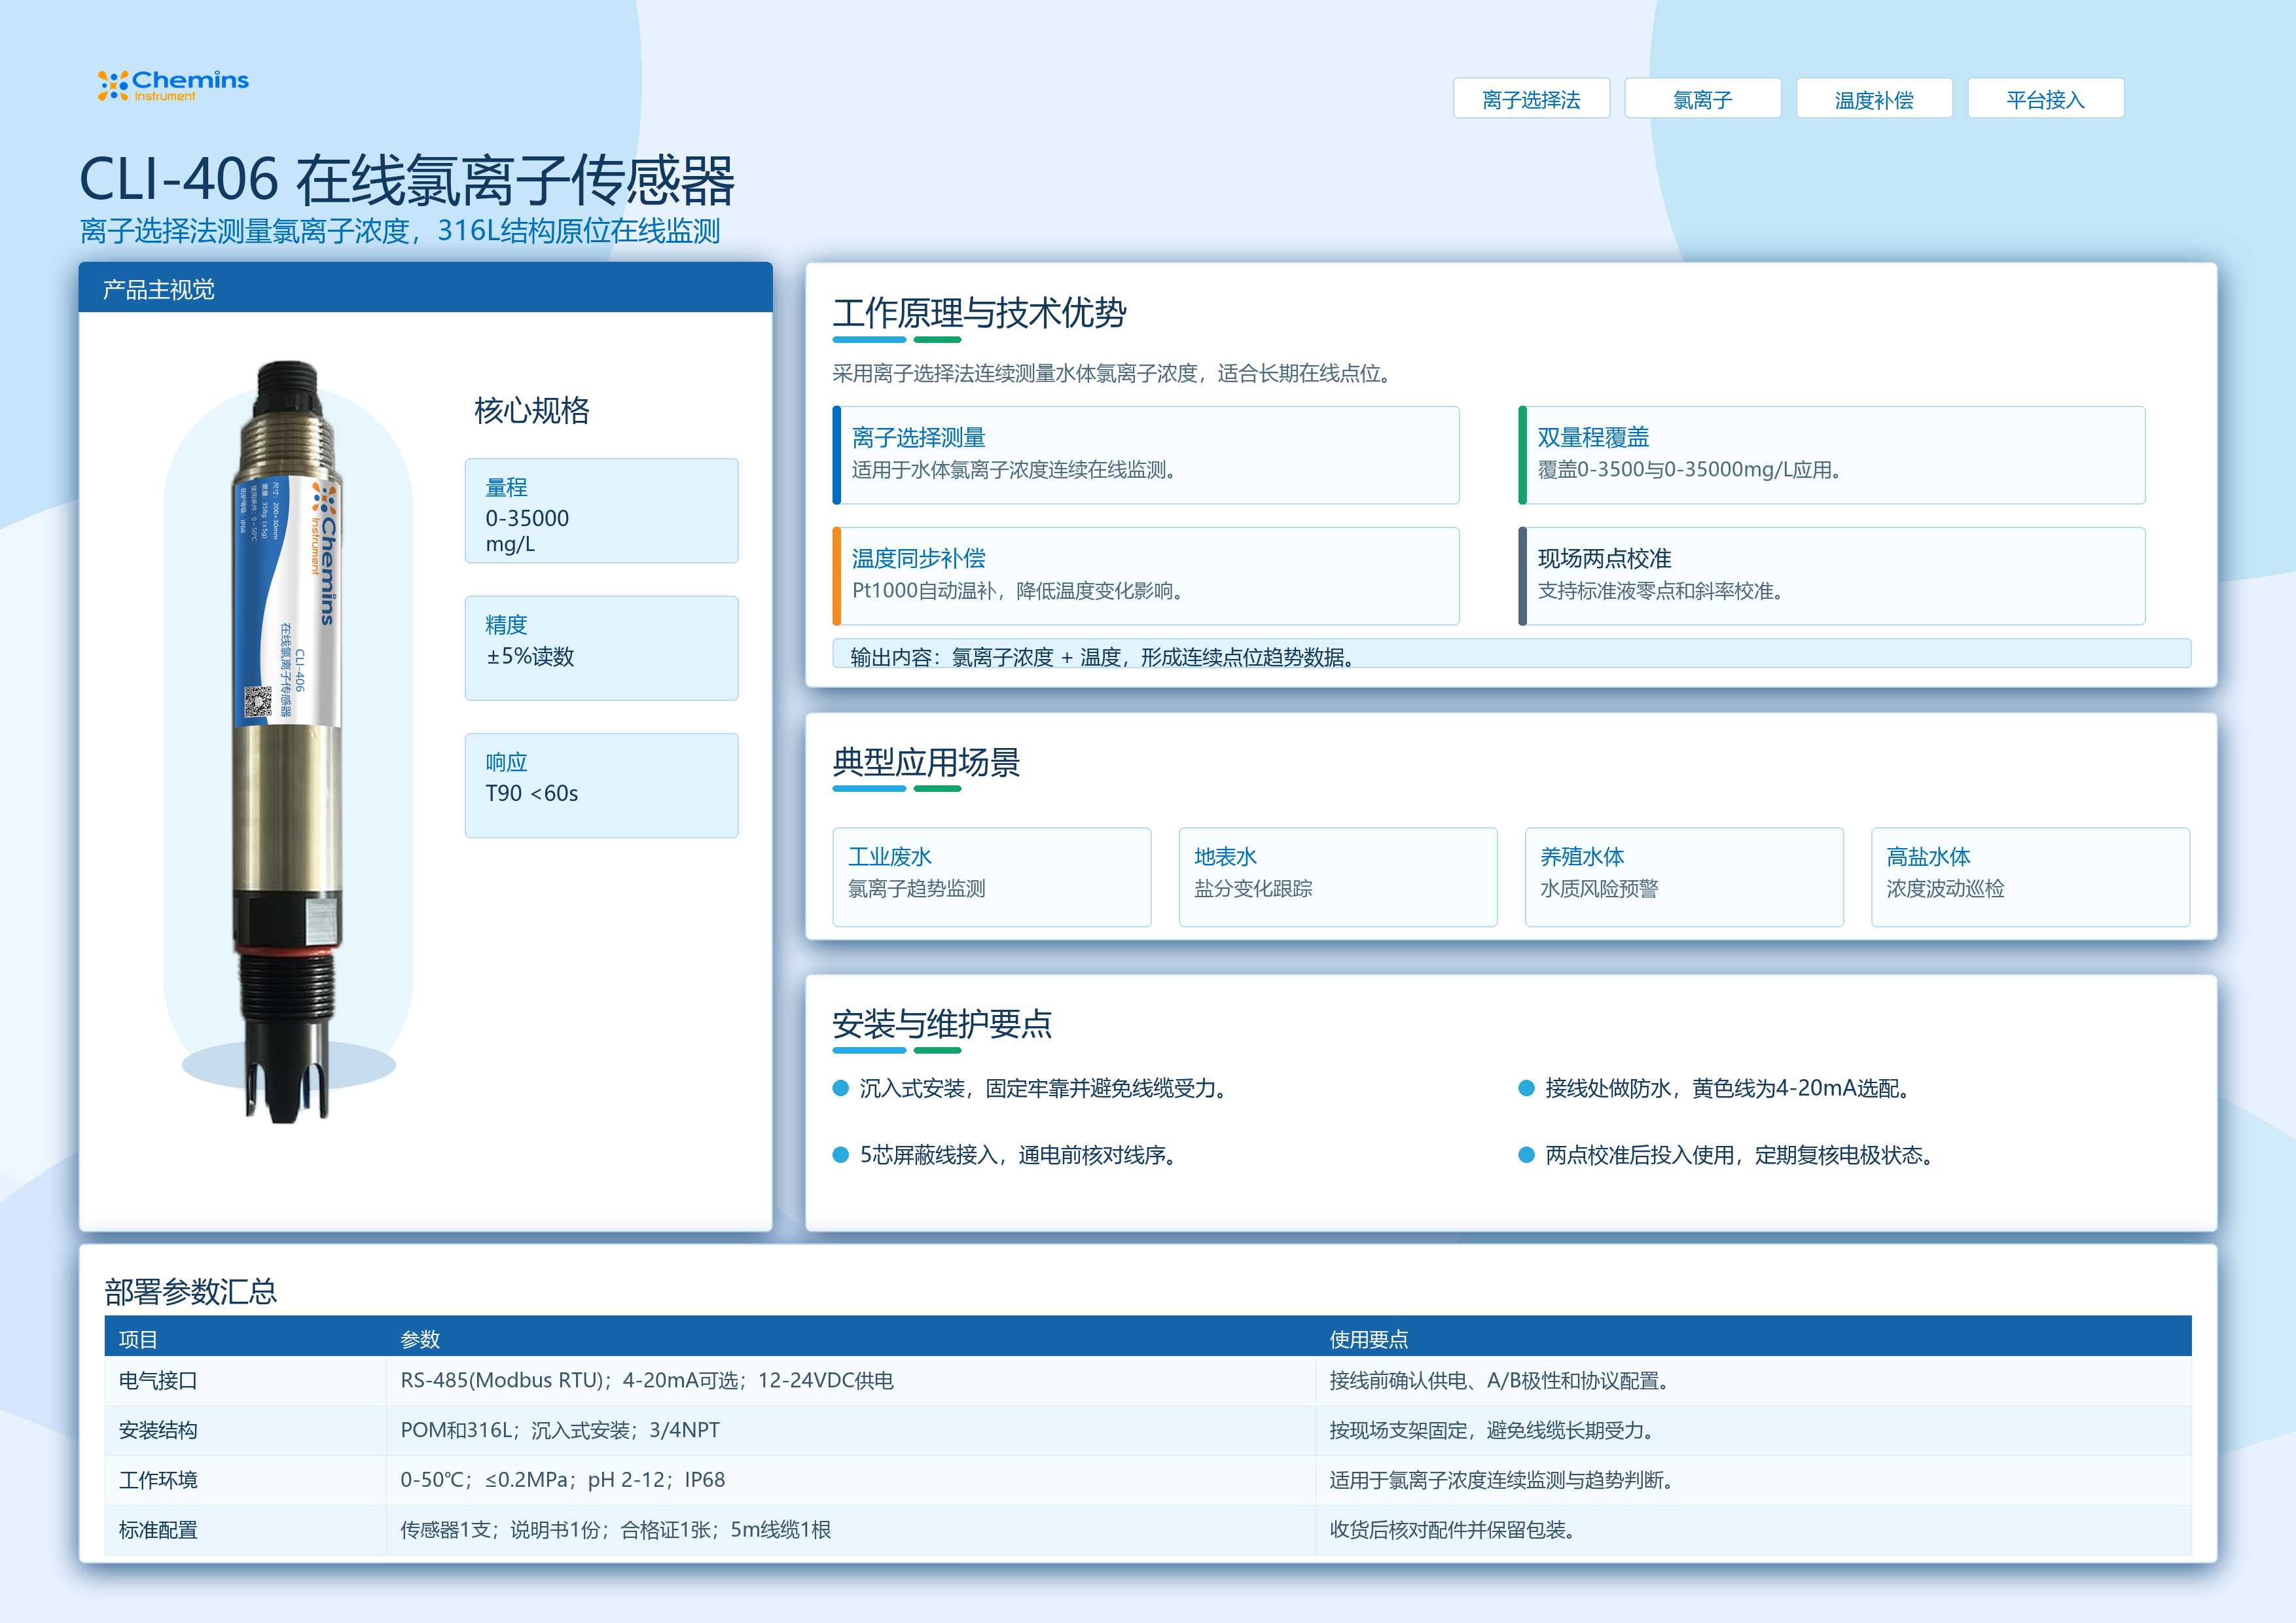Viewport: 2296px width, 1623px height.
Task: Click the bullet text 5芯屏蔽线接入，通电前核对线序
Action: [x=1018, y=1155]
